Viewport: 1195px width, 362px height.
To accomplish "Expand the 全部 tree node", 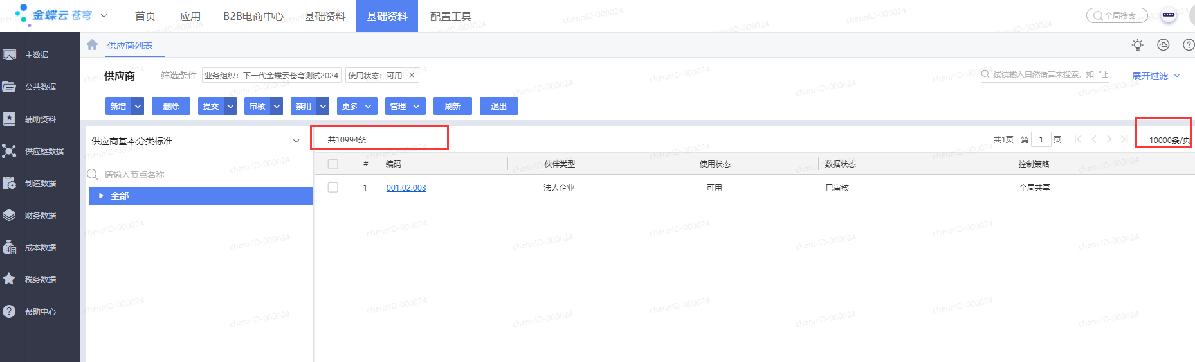I will (101, 196).
